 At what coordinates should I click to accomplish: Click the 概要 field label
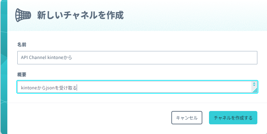22,74
